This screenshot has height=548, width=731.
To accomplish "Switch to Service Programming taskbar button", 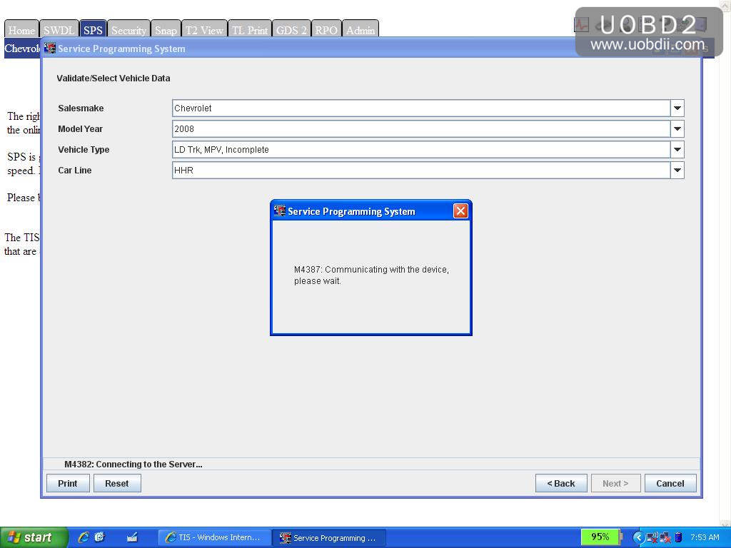I will click(330, 538).
